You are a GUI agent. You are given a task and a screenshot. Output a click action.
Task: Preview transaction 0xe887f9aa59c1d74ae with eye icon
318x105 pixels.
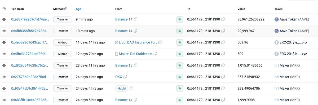click(4, 19)
